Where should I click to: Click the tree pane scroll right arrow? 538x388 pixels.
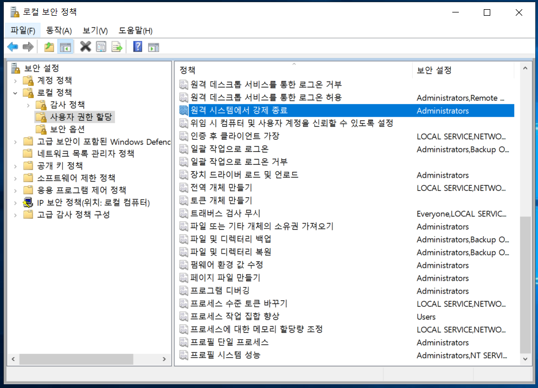click(x=164, y=359)
